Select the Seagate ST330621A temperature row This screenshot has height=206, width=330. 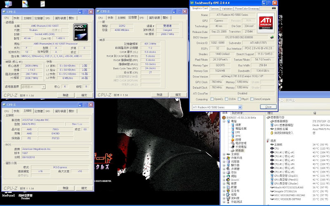300,191
